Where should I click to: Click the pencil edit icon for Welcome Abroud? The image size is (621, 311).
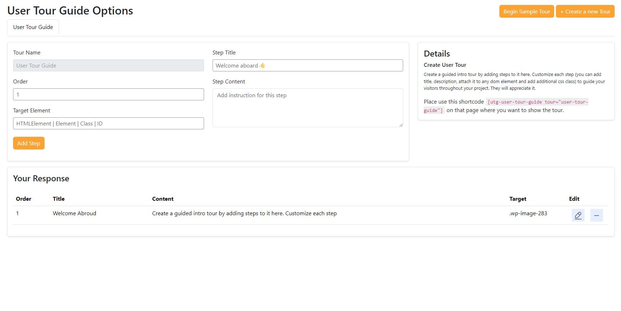point(578,215)
